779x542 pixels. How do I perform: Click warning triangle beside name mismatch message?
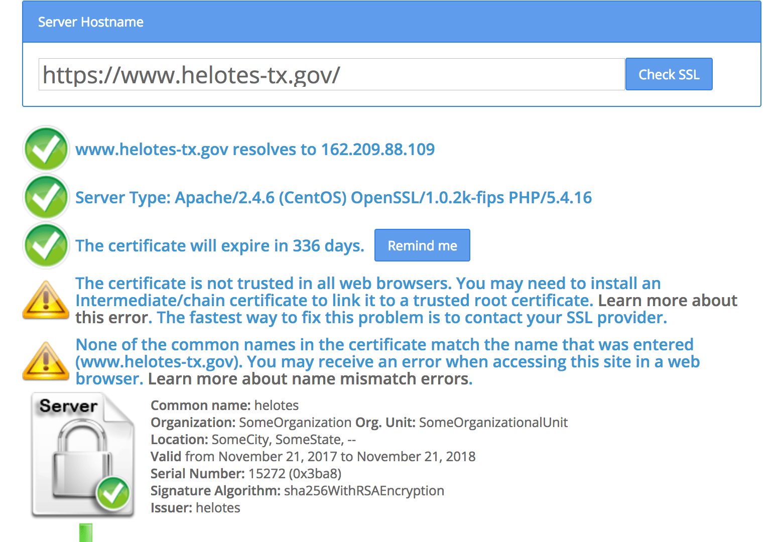point(46,361)
